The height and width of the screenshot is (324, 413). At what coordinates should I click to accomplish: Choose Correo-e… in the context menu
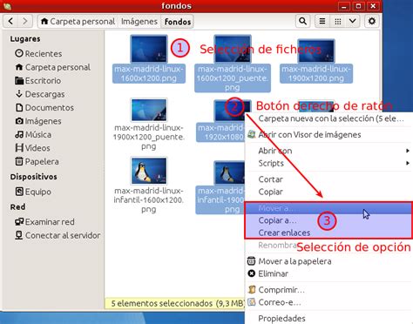click(x=329, y=302)
